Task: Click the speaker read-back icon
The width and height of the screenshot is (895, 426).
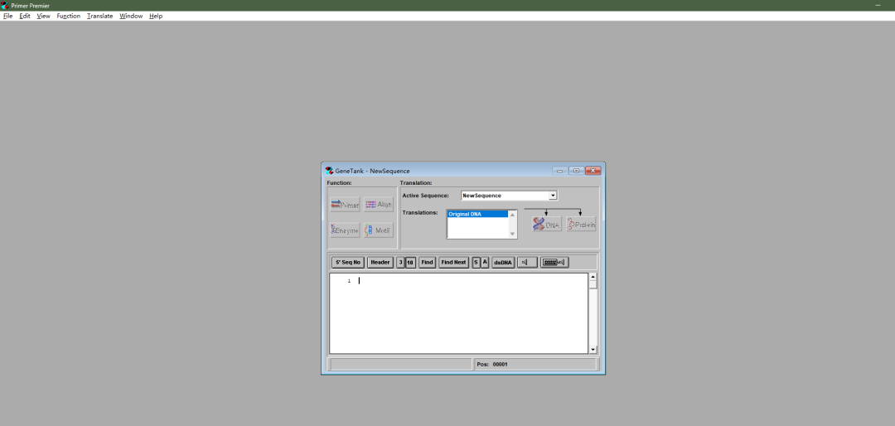Action: pyautogui.click(x=527, y=263)
